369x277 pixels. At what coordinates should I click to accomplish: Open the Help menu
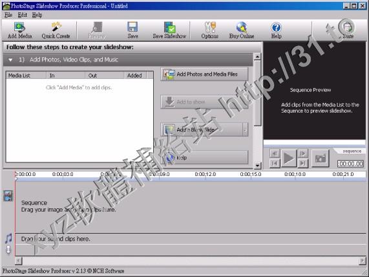tap(37, 15)
